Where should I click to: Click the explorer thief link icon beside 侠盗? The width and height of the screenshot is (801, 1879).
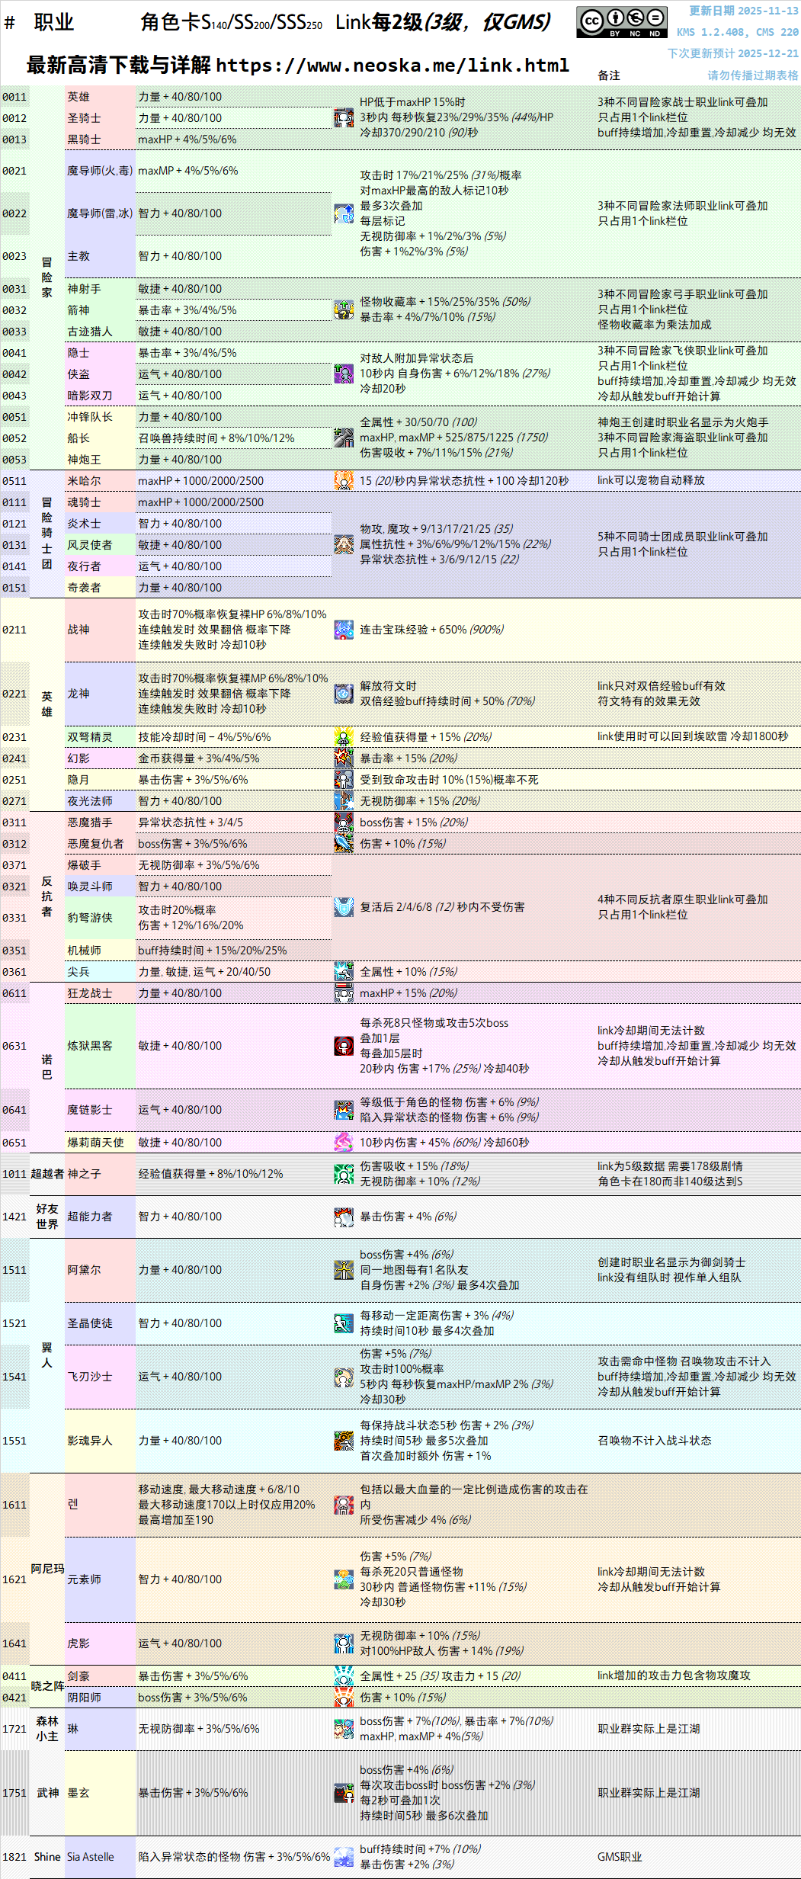pos(344,374)
